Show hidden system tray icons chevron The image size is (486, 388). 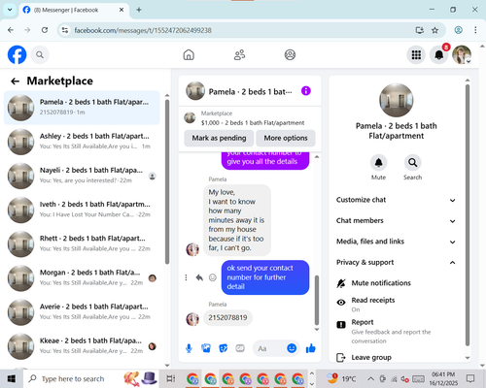point(370,378)
